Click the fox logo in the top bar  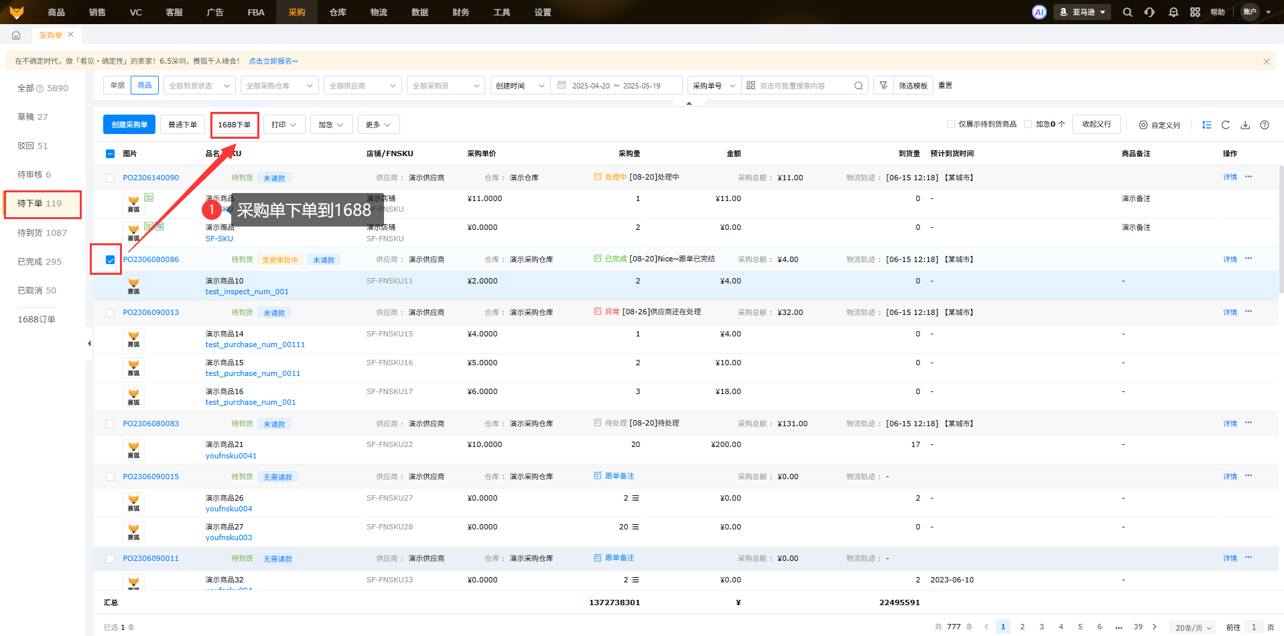17,12
